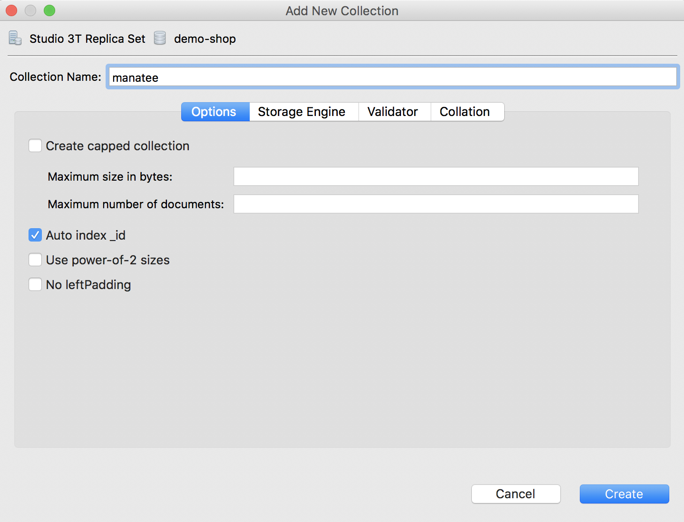Click the demo-shop database name label
This screenshot has height=522, width=684.
pos(205,39)
